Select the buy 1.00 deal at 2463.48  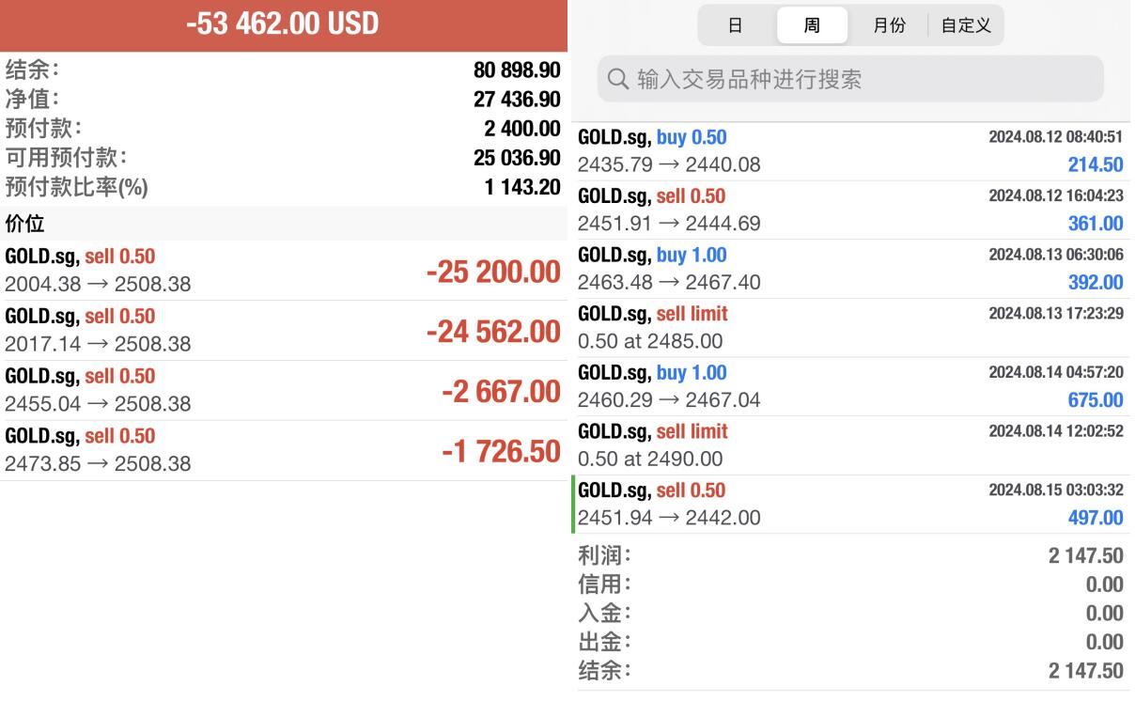coord(850,269)
